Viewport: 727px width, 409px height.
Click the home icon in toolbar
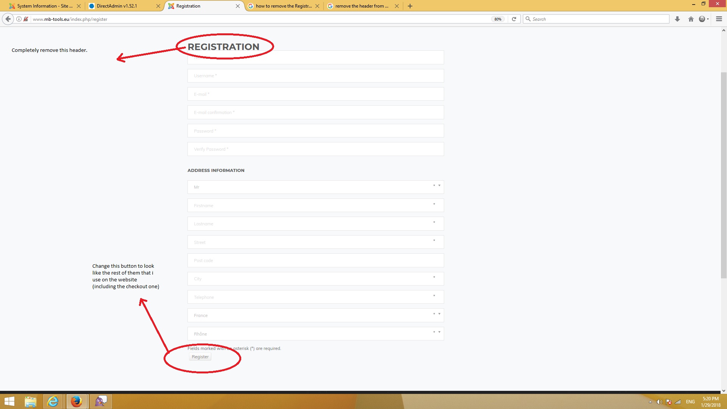click(x=691, y=19)
